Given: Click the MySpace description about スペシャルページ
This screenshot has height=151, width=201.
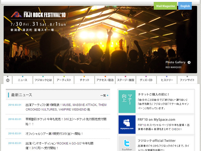Looking at the screenshot, I should (164, 127).
